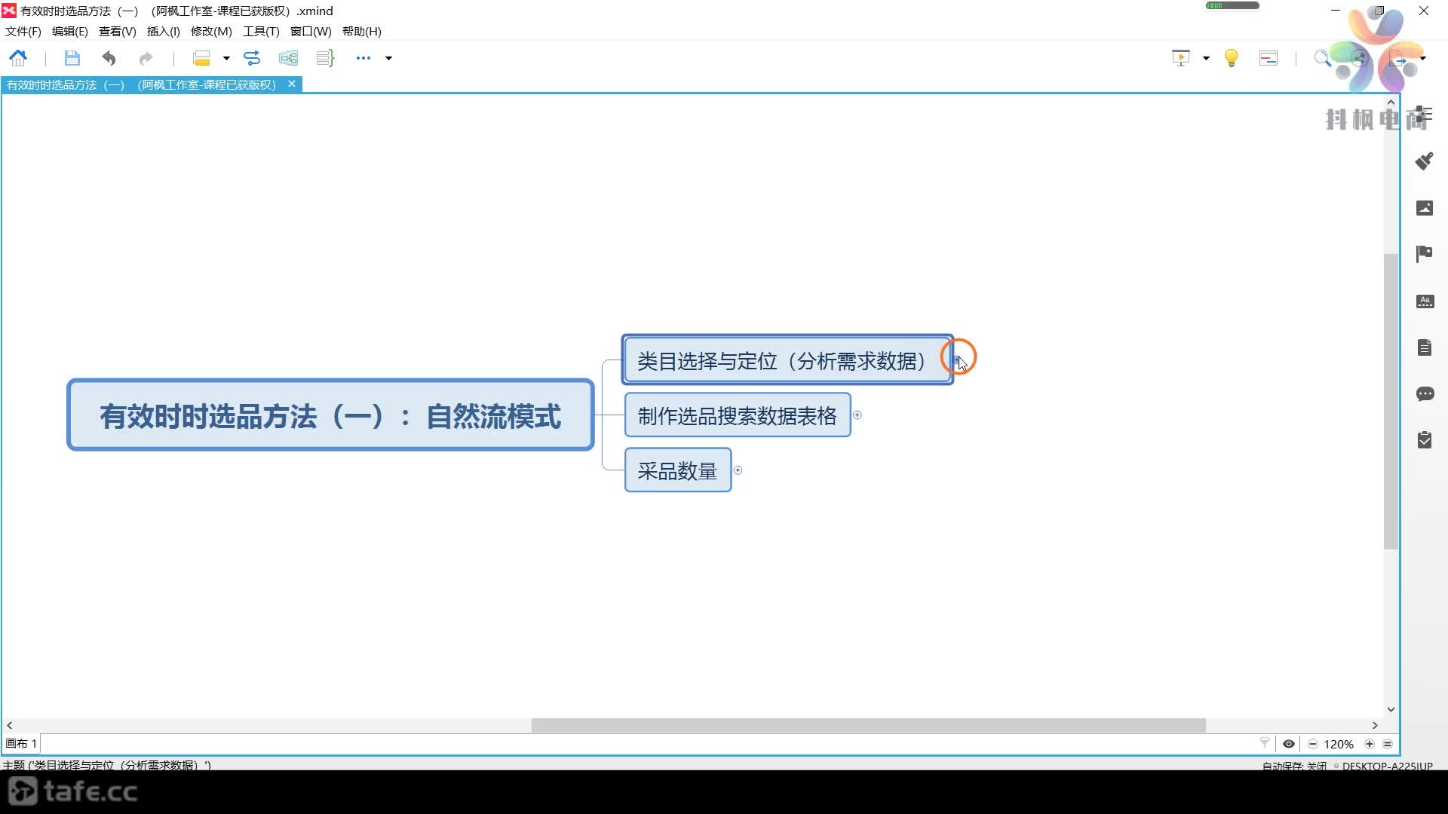Screen dimensions: 1448x814
Task: Open the 文件(F) menu
Action: coord(23,32)
